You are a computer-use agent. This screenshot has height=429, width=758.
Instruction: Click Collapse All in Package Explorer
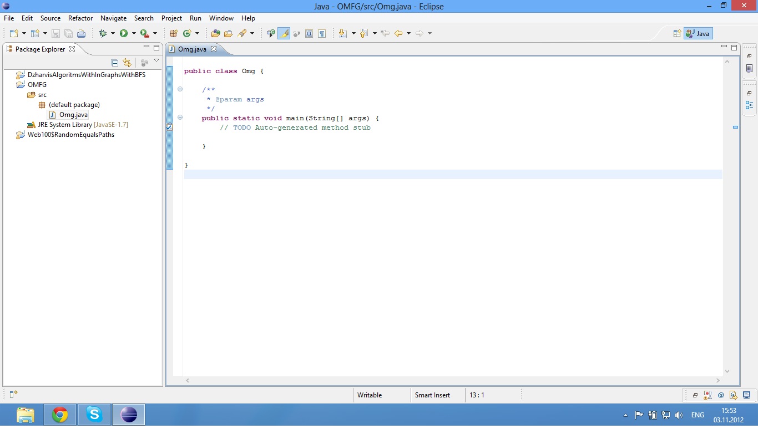115,63
